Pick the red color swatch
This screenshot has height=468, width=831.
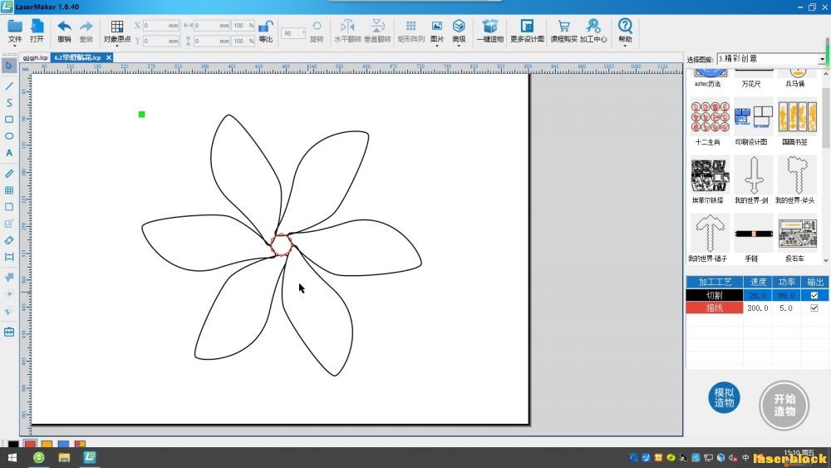click(30, 444)
